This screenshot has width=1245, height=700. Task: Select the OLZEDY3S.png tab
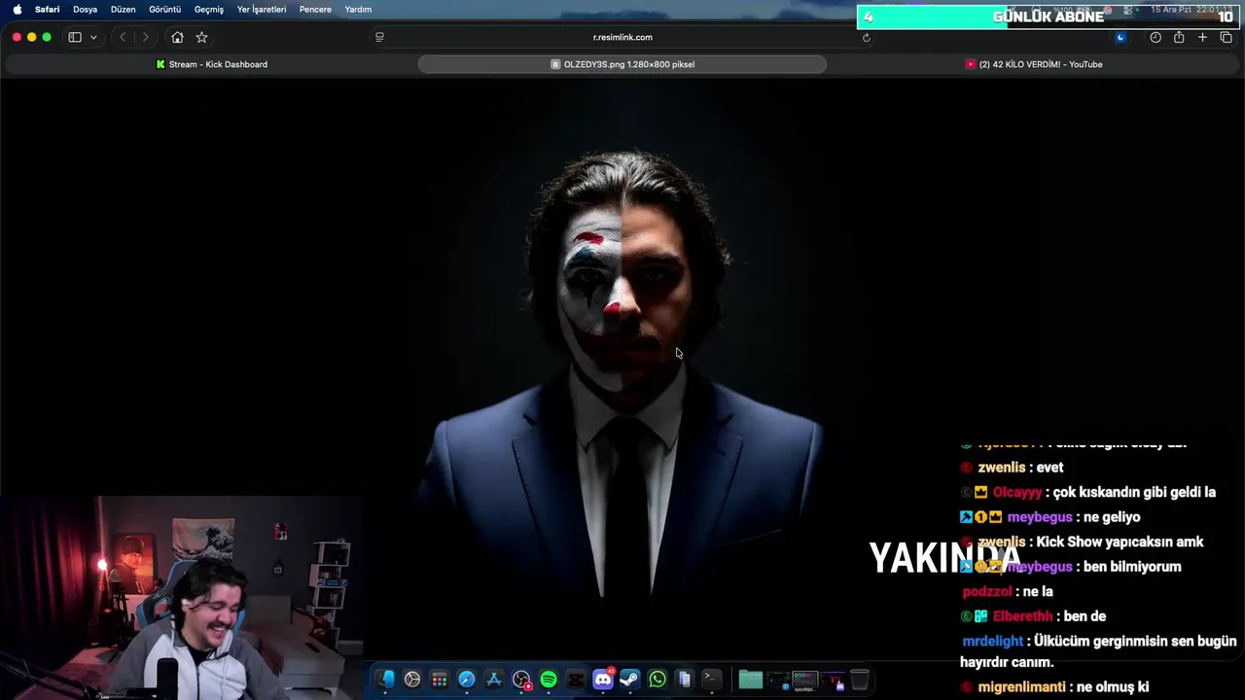click(622, 64)
